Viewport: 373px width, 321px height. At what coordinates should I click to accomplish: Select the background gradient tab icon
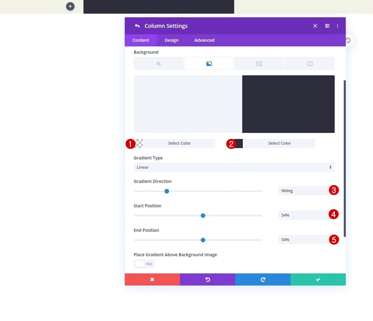pyautogui.click(x=209, y=64)
